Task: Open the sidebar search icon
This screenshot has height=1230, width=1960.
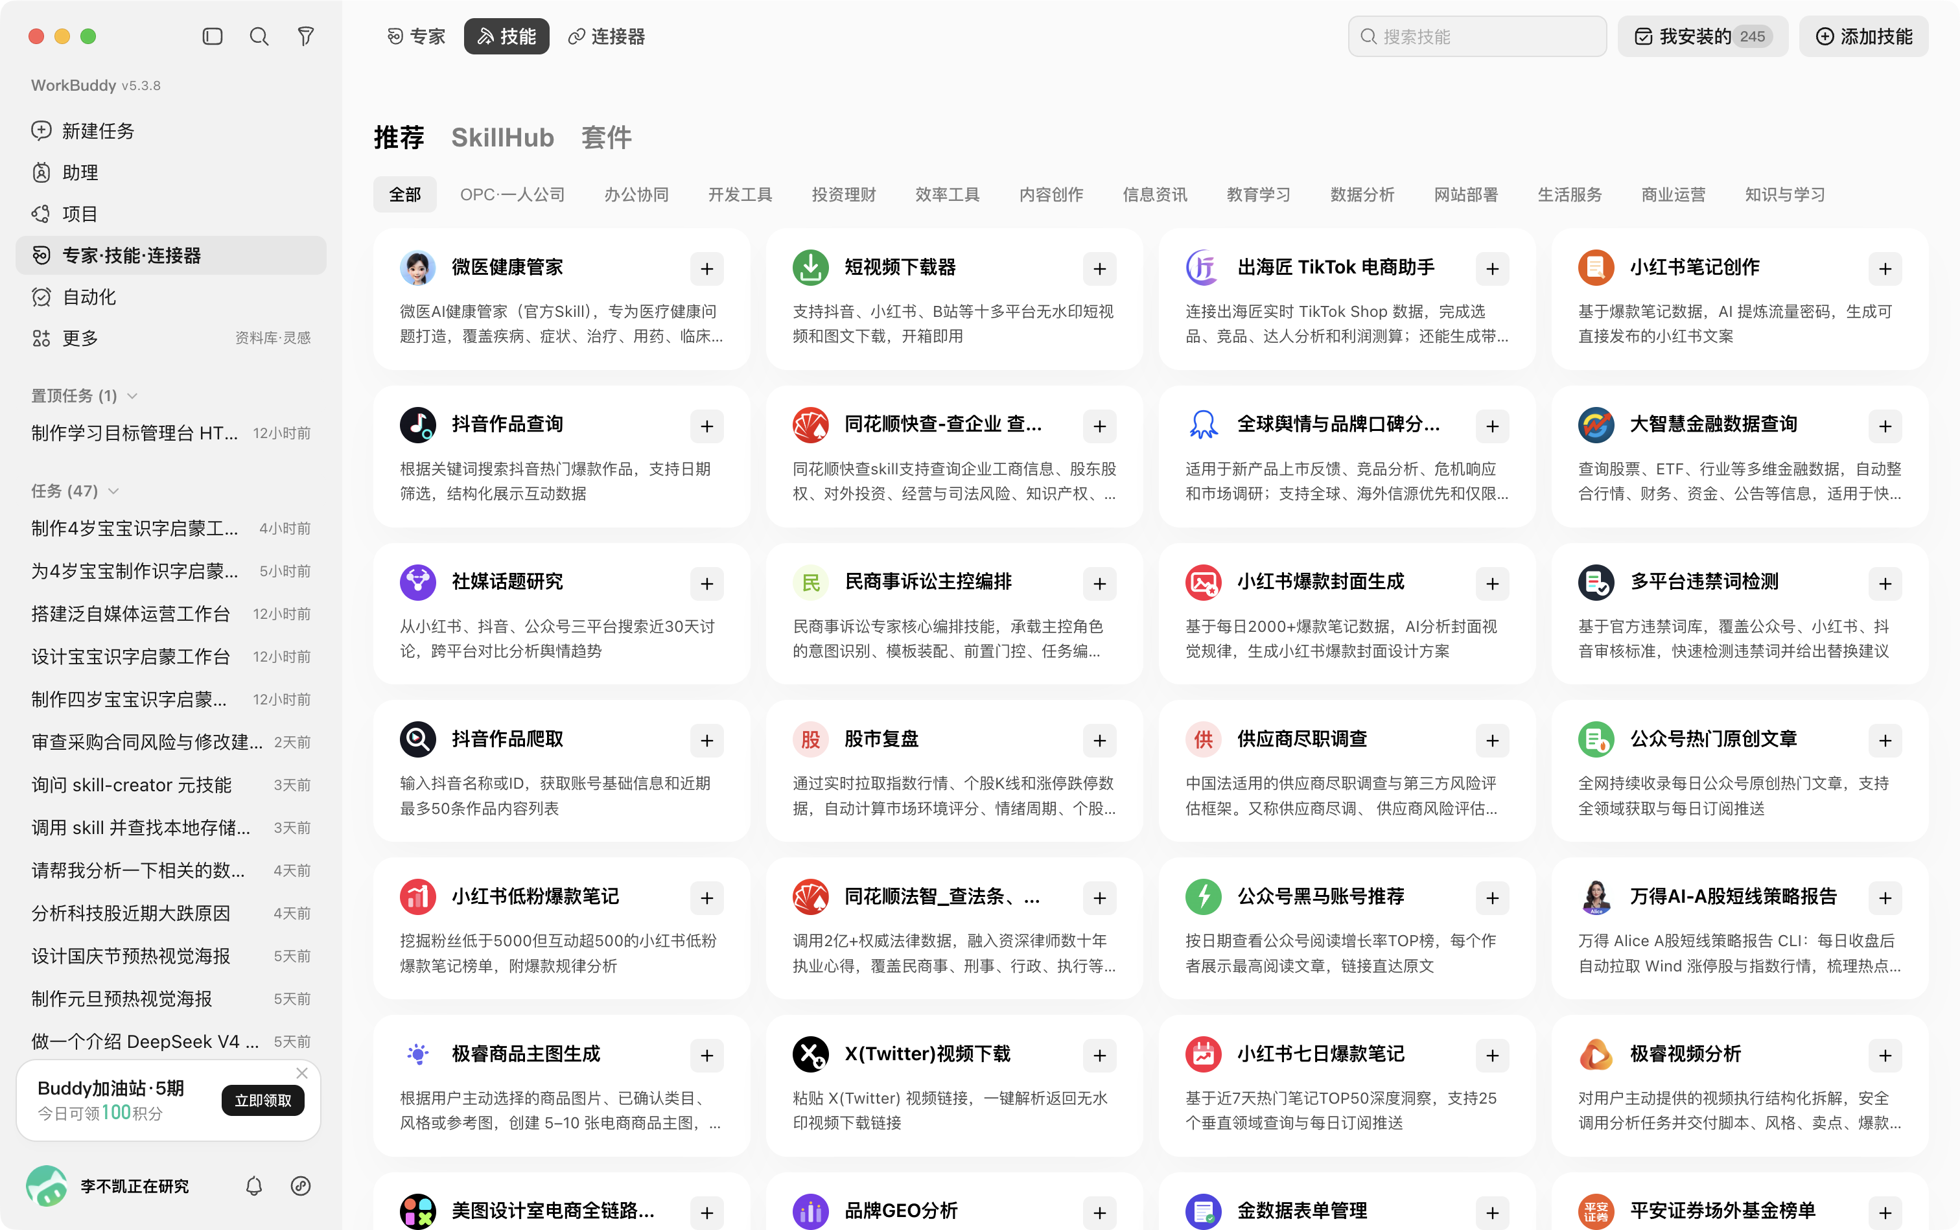Action: coord(259,36)
